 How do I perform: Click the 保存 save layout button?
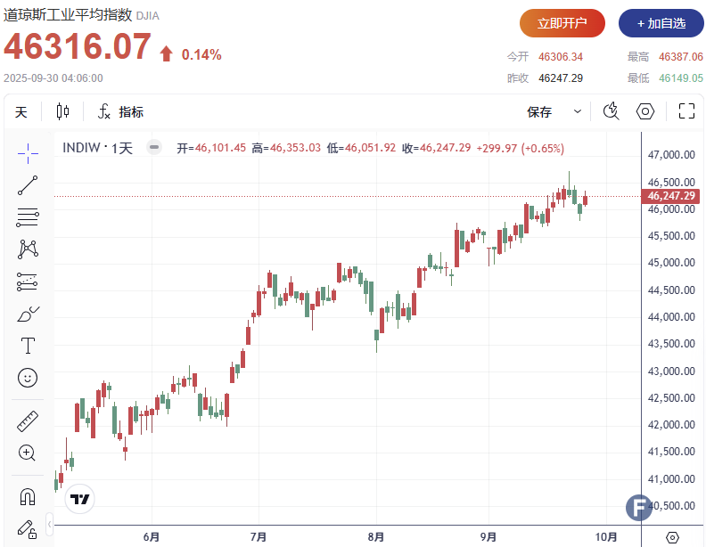coord(539,111)
